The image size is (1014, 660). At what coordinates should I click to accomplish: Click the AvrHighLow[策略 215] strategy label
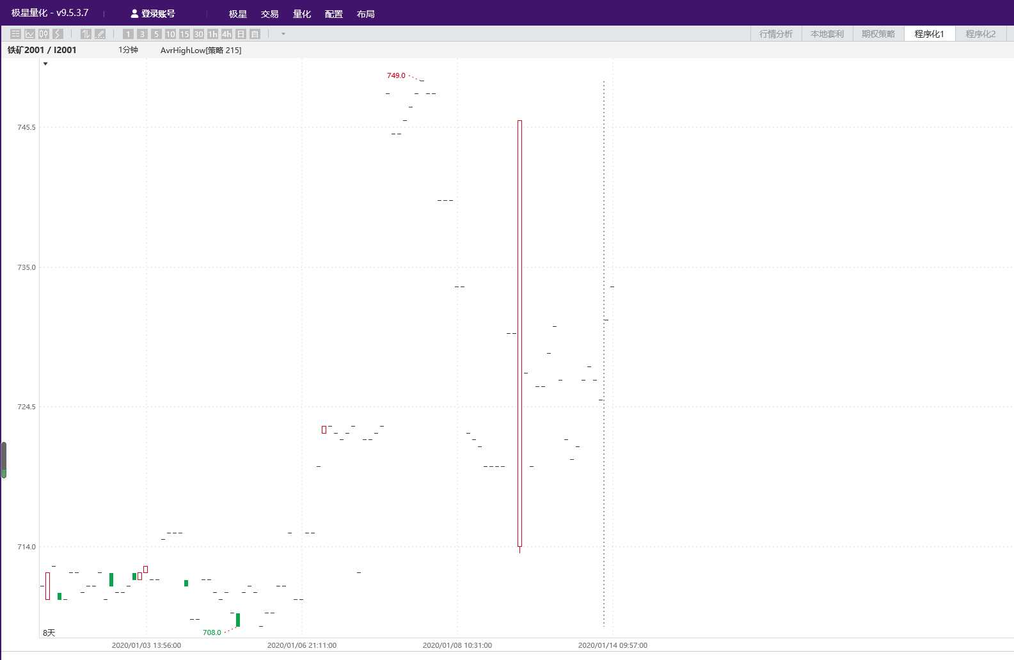click(201, 50)
